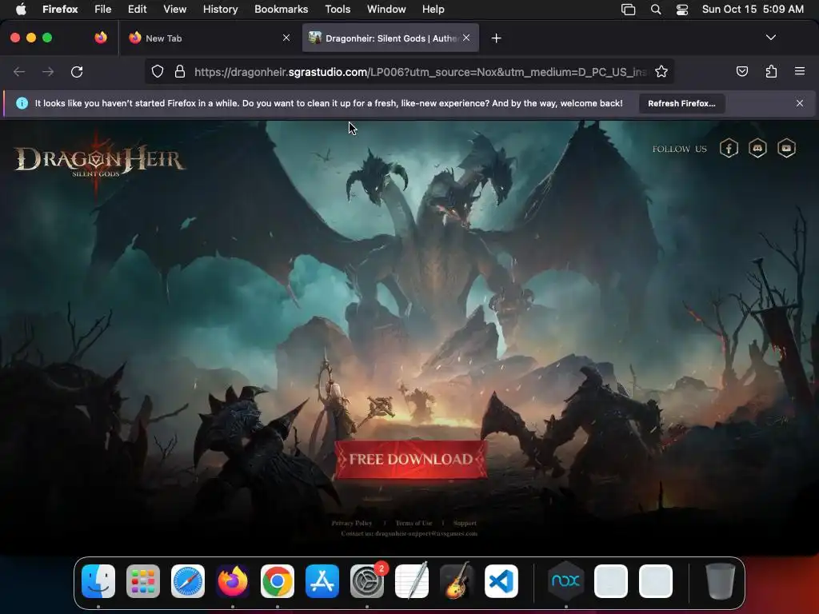
Task: Close the New Tab tab
Action: [286, 38]
